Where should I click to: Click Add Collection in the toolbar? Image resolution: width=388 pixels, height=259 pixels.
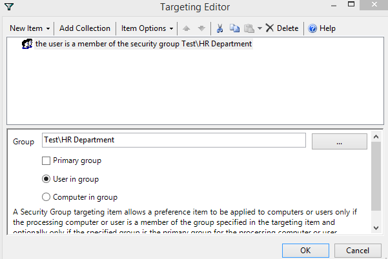tap(85, 28)
